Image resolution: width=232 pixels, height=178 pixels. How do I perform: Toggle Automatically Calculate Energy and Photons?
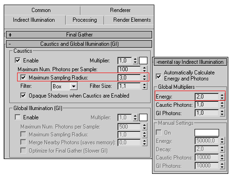159,76
